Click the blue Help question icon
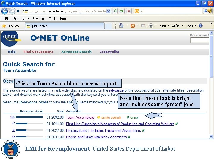This screenshot has height=160, width=214. pos(201,25)
